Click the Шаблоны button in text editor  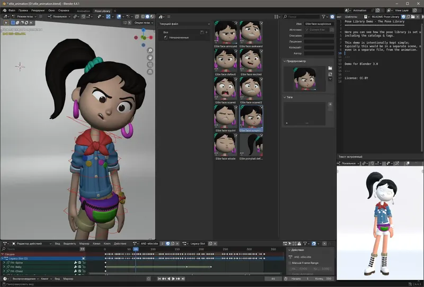[x=351, y=17]
